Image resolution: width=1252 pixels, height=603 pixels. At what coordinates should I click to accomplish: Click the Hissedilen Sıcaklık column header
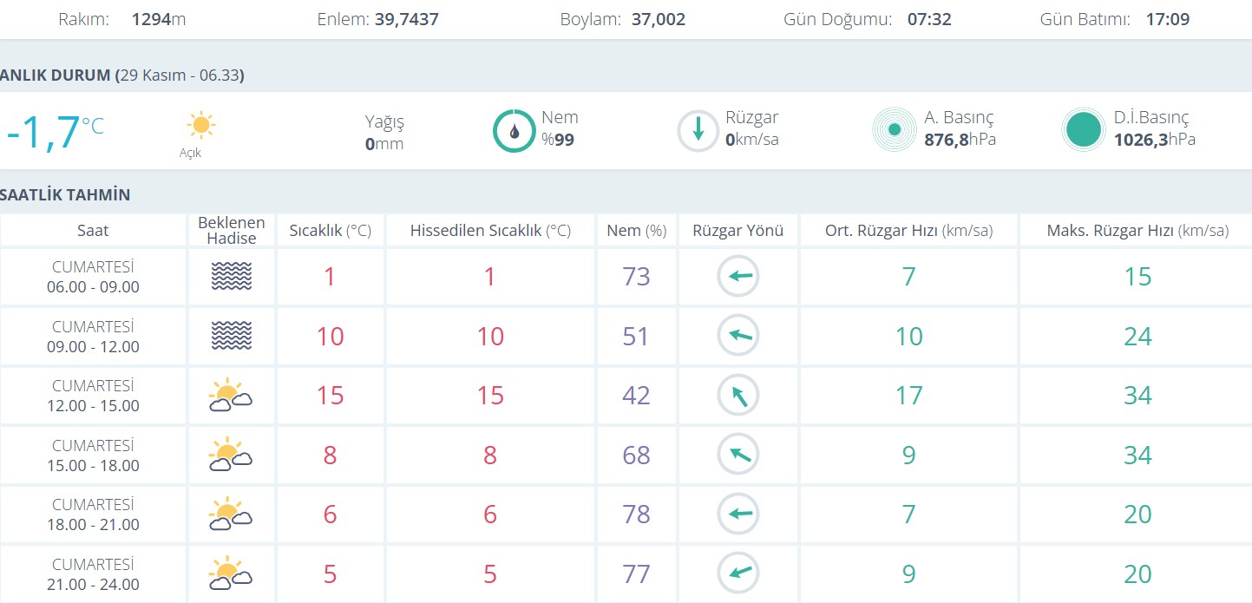[490, 231]
